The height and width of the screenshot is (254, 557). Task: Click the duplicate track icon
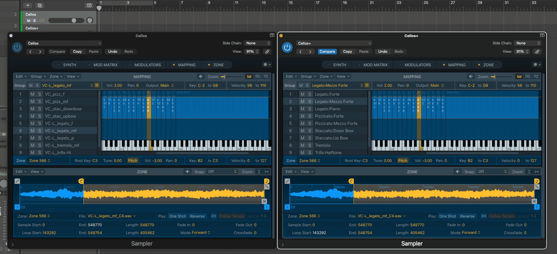[x=40, y=5]
